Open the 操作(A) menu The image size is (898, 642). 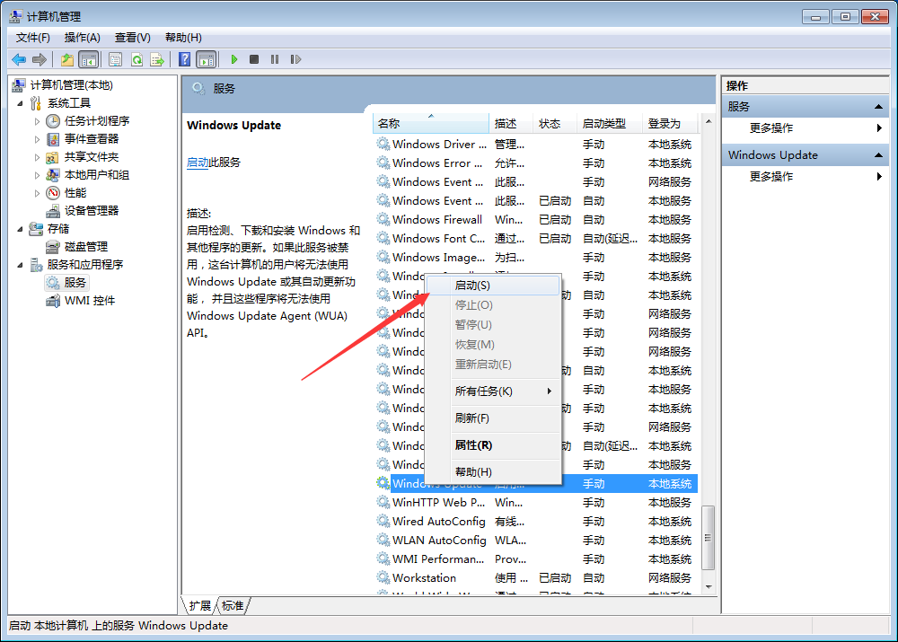point(82,38)
